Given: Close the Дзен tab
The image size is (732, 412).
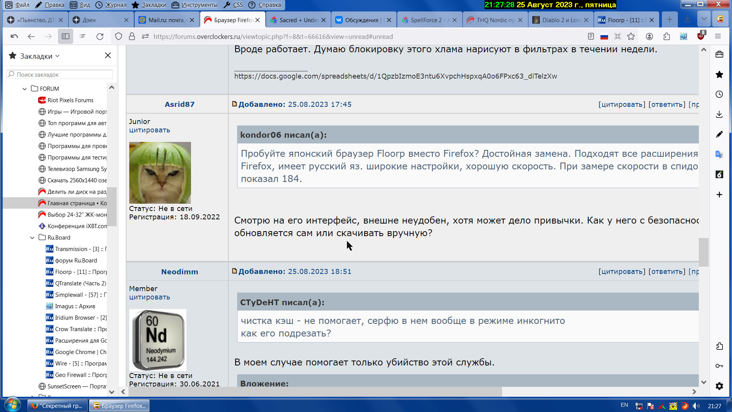Looking at the screenshot, I should [127, 20].
